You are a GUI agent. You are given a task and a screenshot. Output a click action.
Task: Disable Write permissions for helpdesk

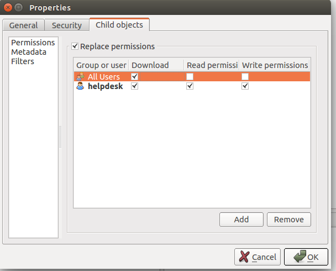click(x=245, y=86)
